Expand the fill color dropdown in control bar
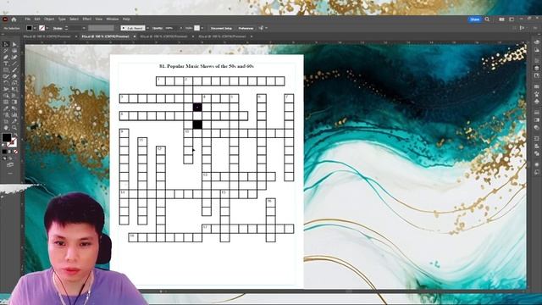Viewport: 542px width, 305px height. 35,28
